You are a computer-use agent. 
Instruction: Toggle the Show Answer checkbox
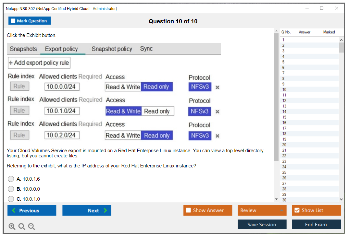pos(188,210)
